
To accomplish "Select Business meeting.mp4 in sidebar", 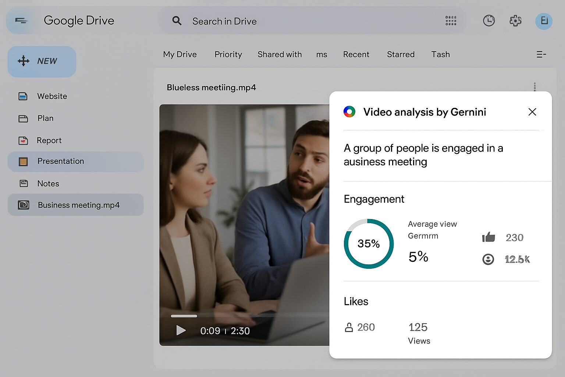I will pos(75,205).
